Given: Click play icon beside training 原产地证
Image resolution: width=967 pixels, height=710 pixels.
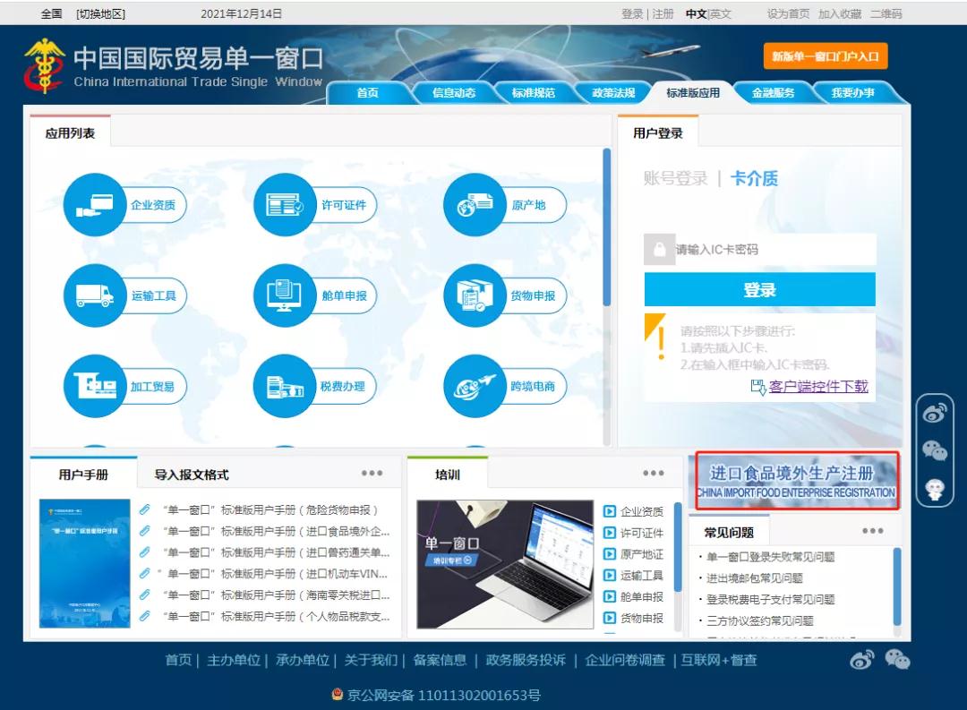Looking at the screenshot, I should point(610,554).
